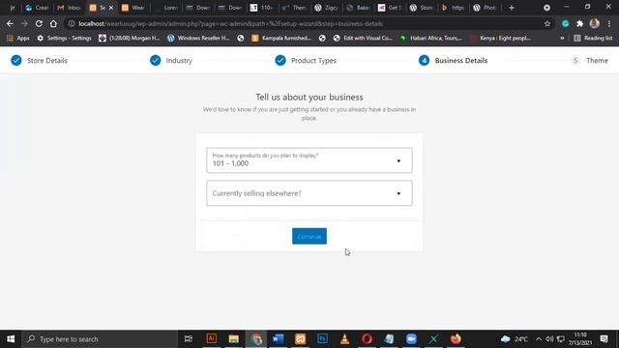Launch Firefox from the taskbar

click(x=456, y=339)
